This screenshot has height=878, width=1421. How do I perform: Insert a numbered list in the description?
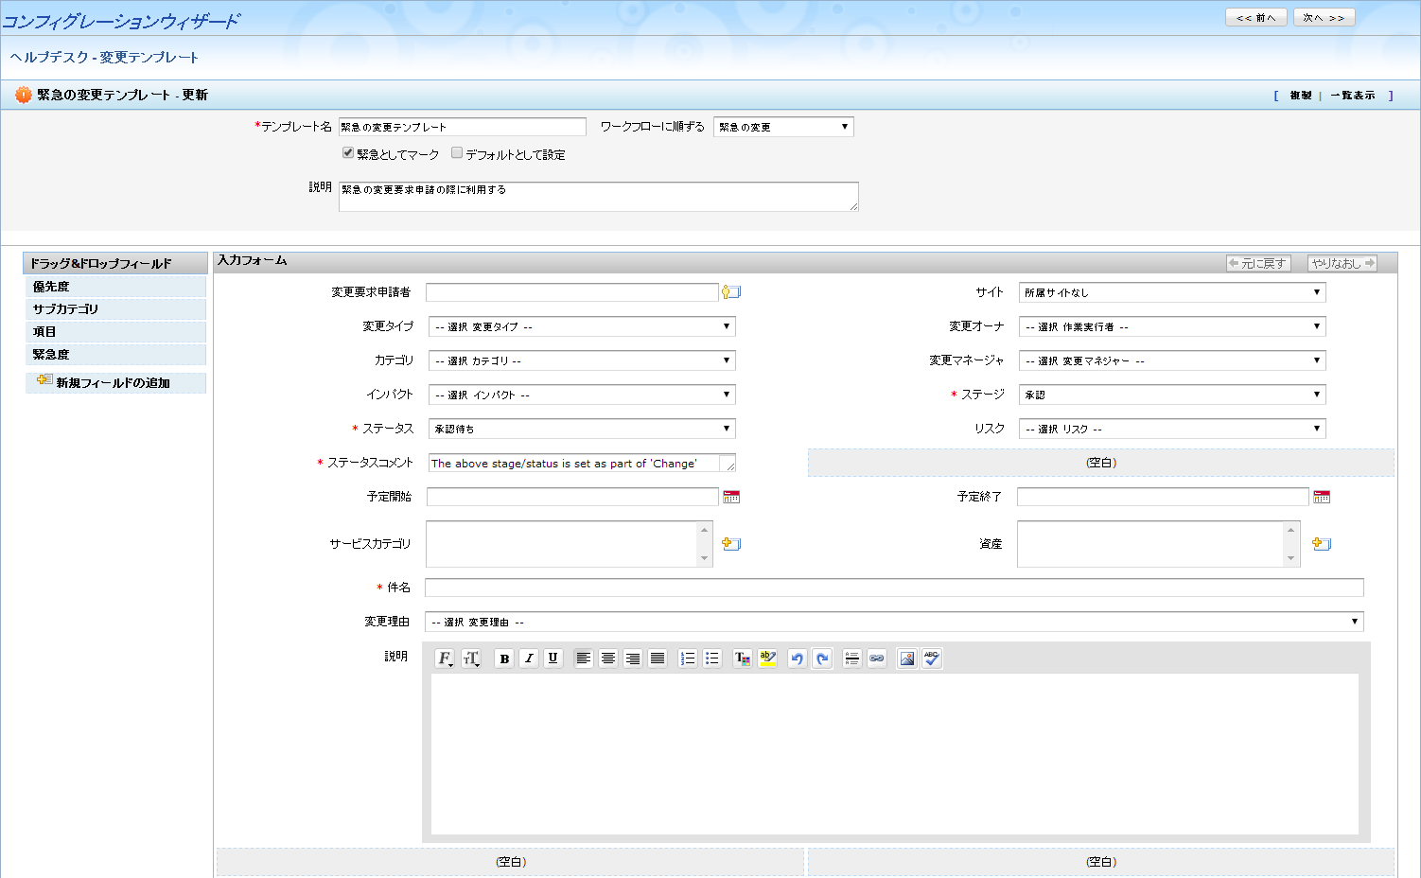[688, 658]
